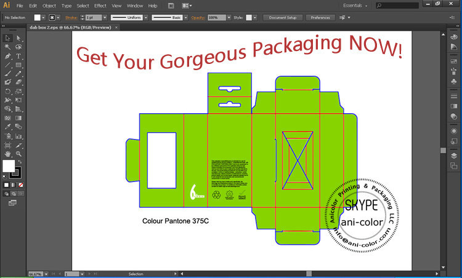Change Screen Mode button at toolbox bottom
Screen dimensions: 462x278
click(x=12, y=203)
